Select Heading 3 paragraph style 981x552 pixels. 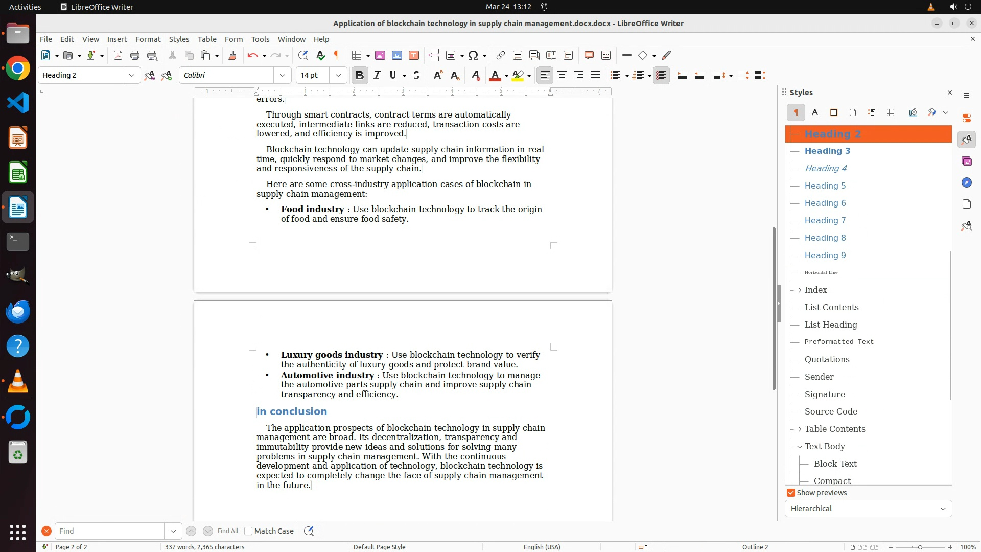(x=827, y=151)
